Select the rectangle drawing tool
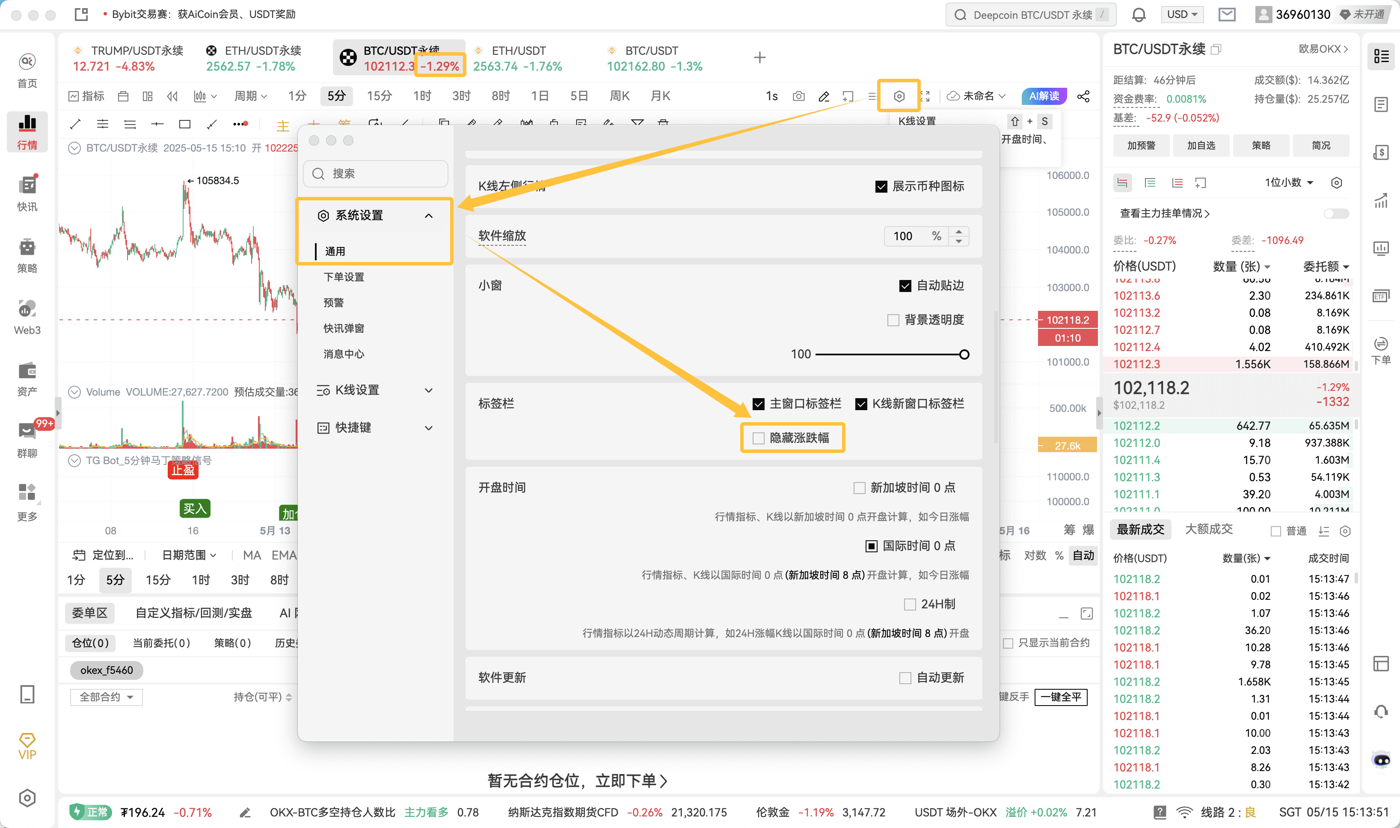 (184, 124)
